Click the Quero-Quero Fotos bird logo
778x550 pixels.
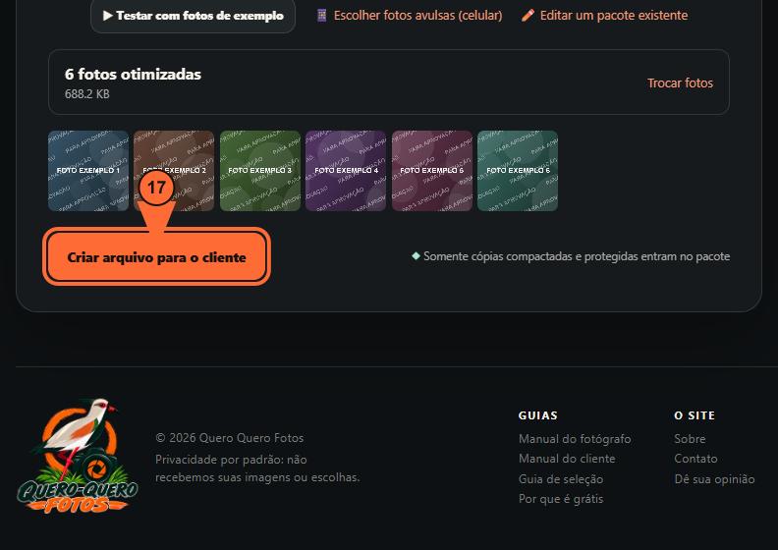78,456
